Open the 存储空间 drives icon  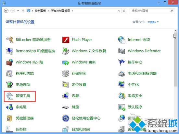(66, 73)
